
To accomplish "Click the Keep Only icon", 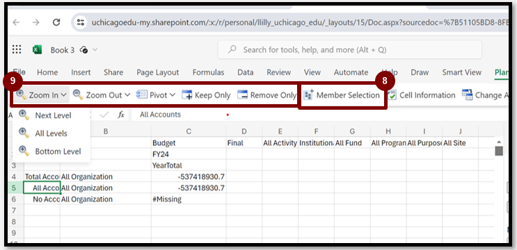I will click(186, 95).
